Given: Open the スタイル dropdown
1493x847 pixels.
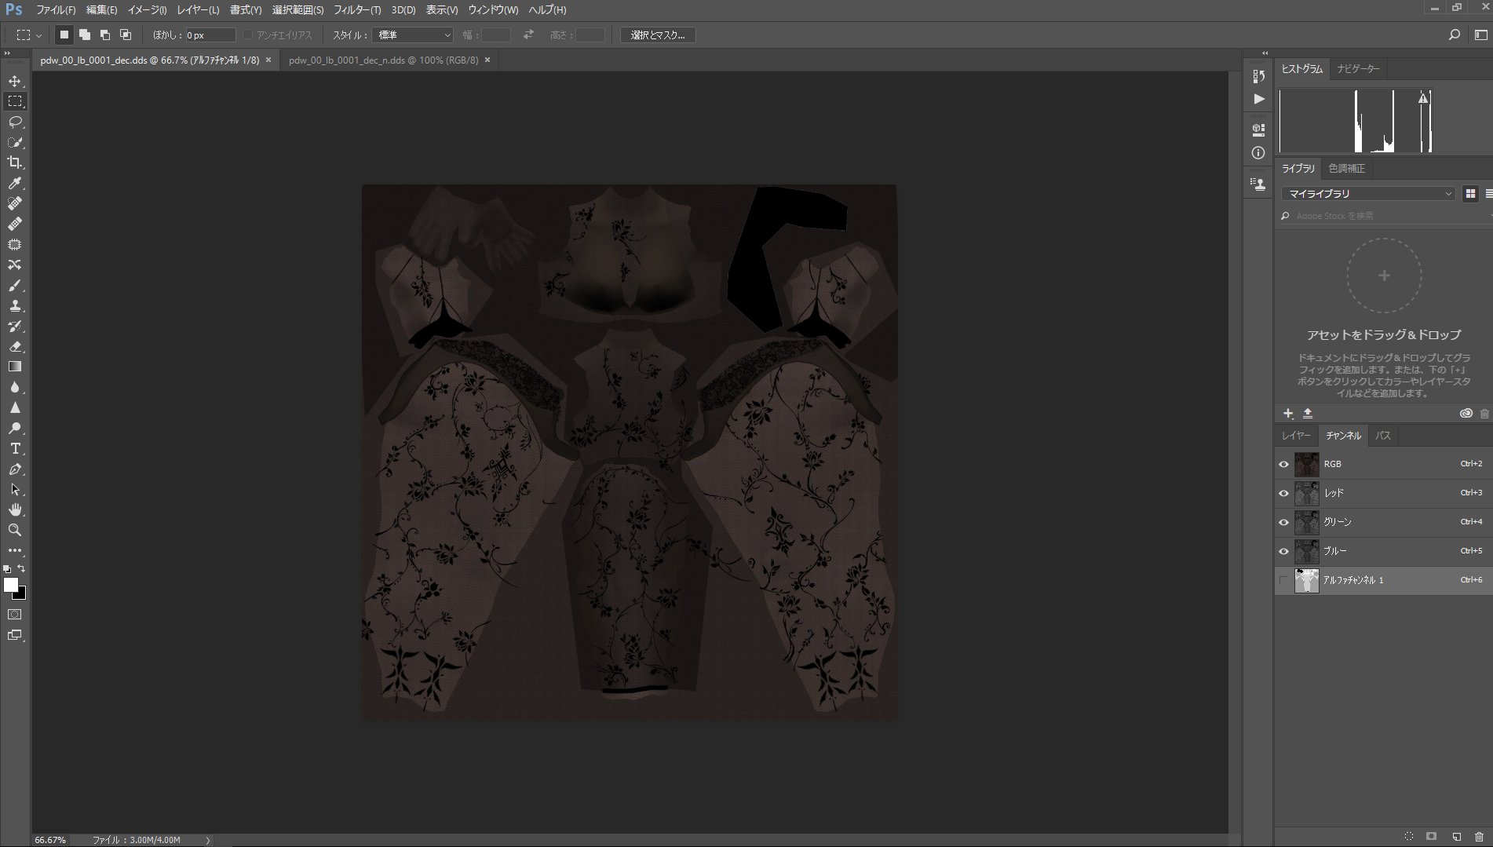Looking at the screenshot, I should point(414,35).
